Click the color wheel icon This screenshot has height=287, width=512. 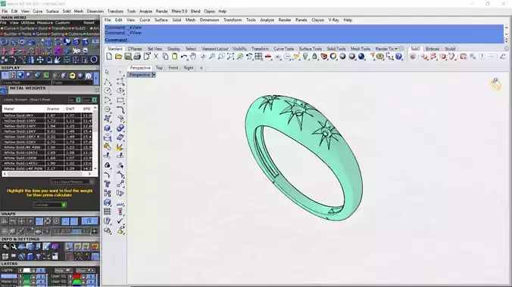pyautogui.click(x=333, y=57)
